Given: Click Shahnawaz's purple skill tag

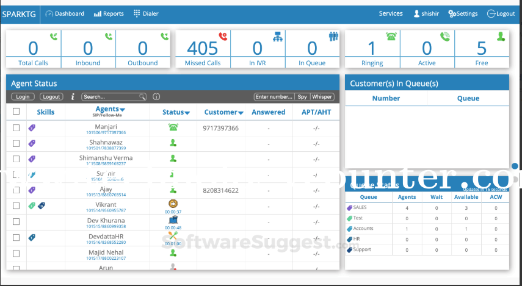Looking at the screenshot, I should [x=32, y=143].
